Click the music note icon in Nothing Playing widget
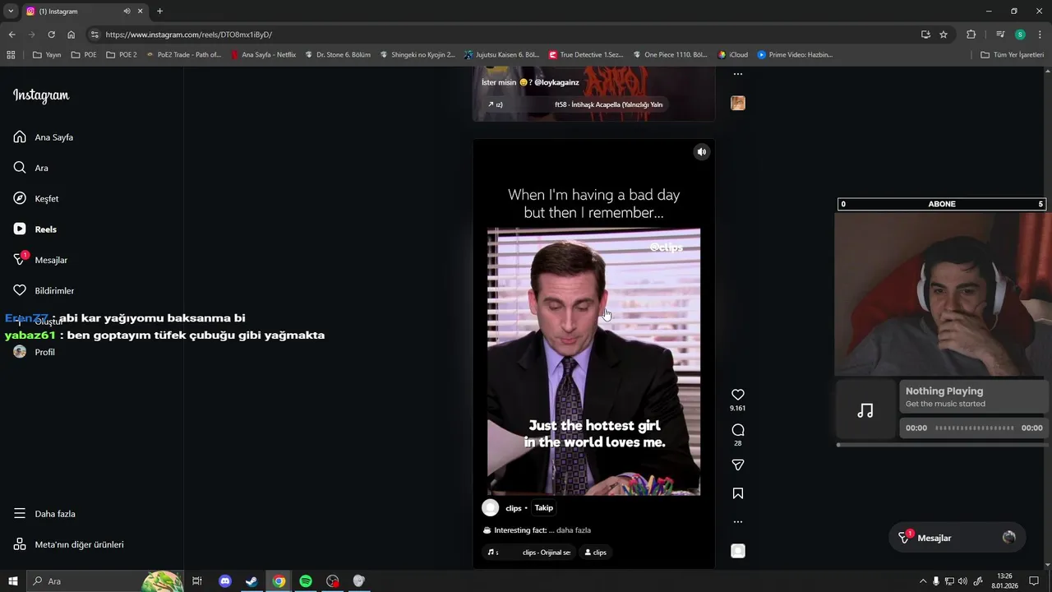 (865, 410)
